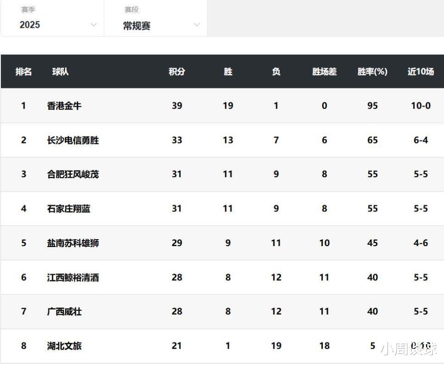Click the 胜 column header
This screenshot has width=444, height=365.
[x=228, y=72]
